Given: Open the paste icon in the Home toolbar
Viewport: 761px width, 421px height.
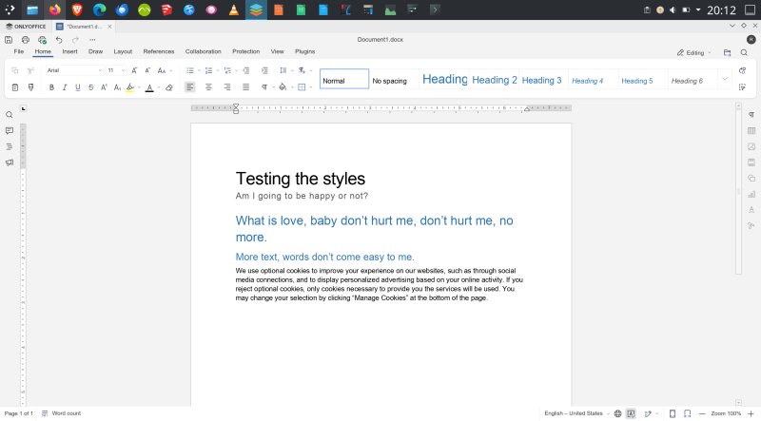Looking at the screenshot, I should (x=15, y=87).
